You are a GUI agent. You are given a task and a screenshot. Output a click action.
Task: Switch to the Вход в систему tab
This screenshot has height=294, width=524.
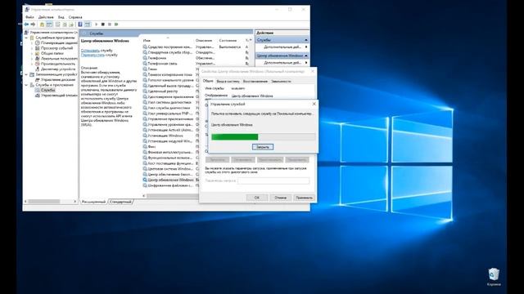(x=228, y=82)
